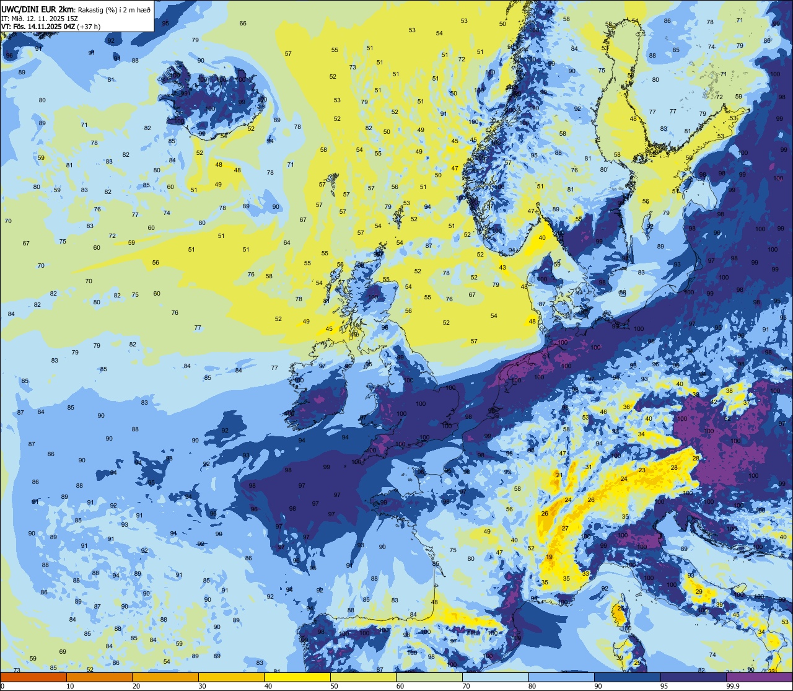Select the bright yellow 40–50 legend segment
The height and width of the screenshot is (691, 793).
coord(297,677)
